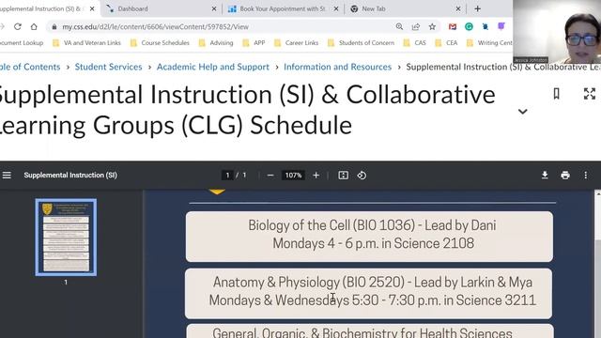Zoom out the PDF with minus button

point(270,176)
